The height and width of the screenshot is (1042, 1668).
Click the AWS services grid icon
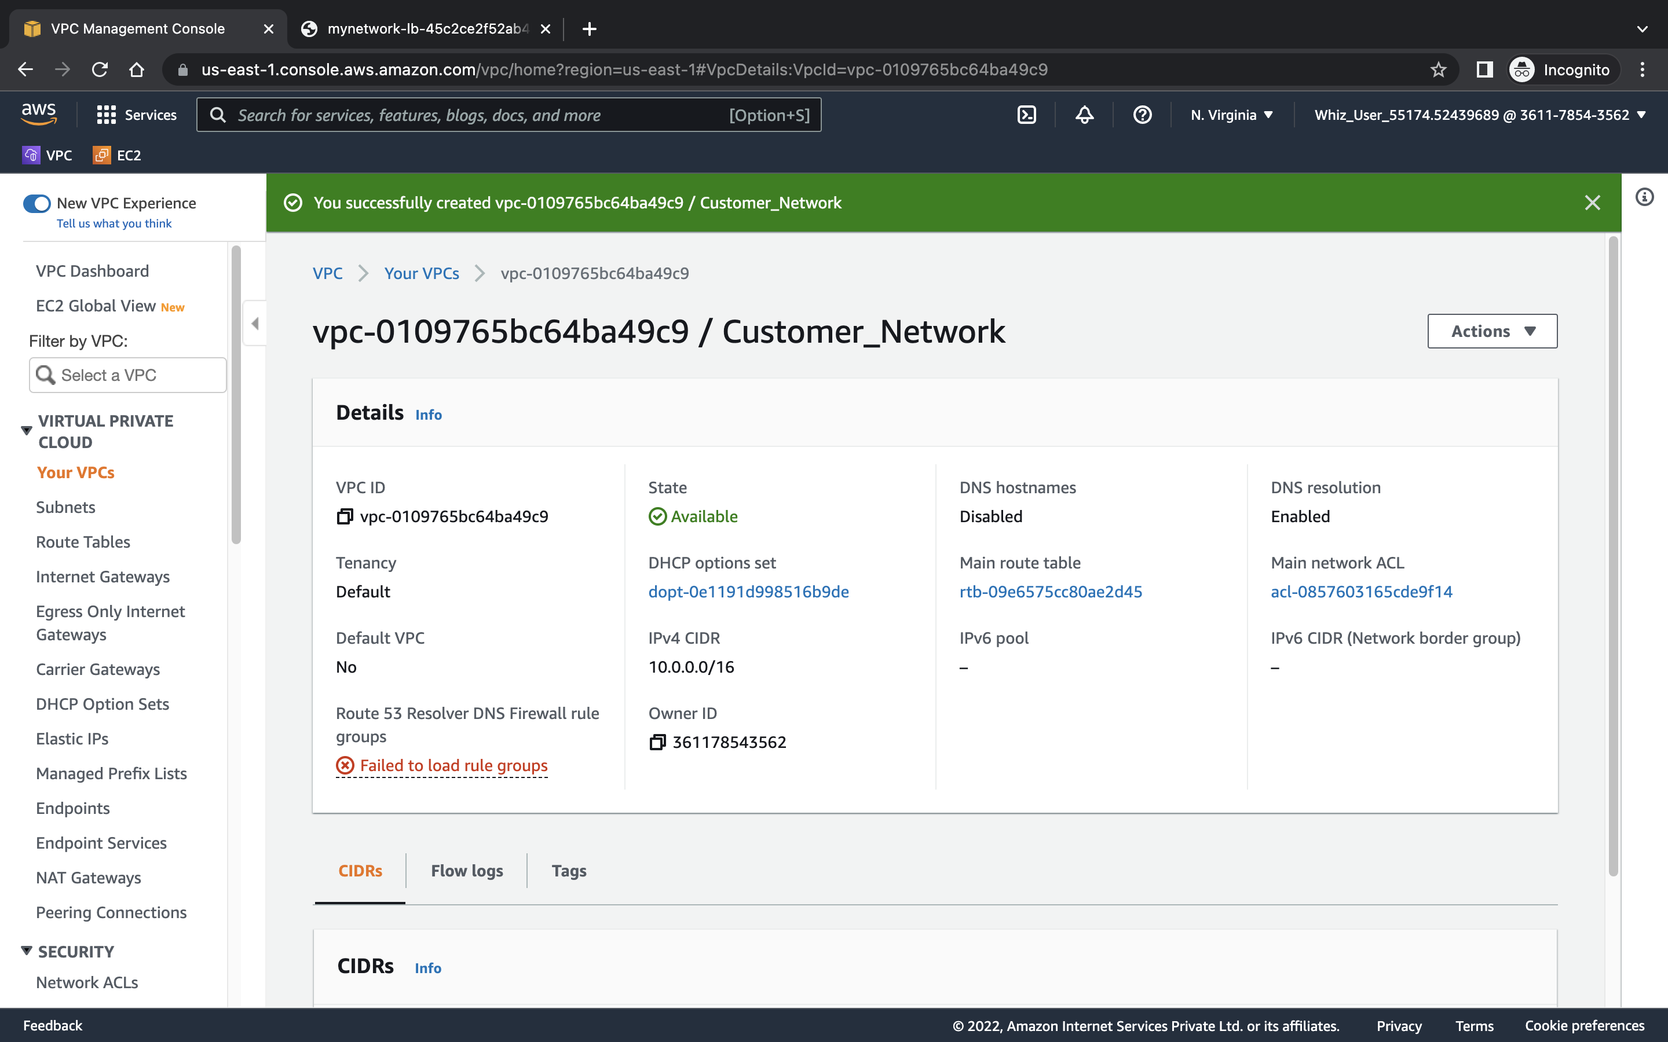tap(104, 114)
